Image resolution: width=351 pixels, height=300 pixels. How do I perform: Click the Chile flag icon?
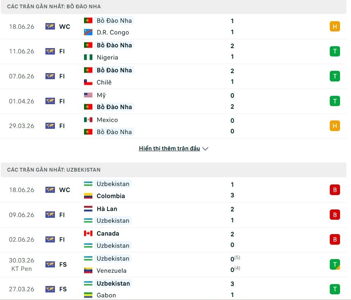click(88, 82)
